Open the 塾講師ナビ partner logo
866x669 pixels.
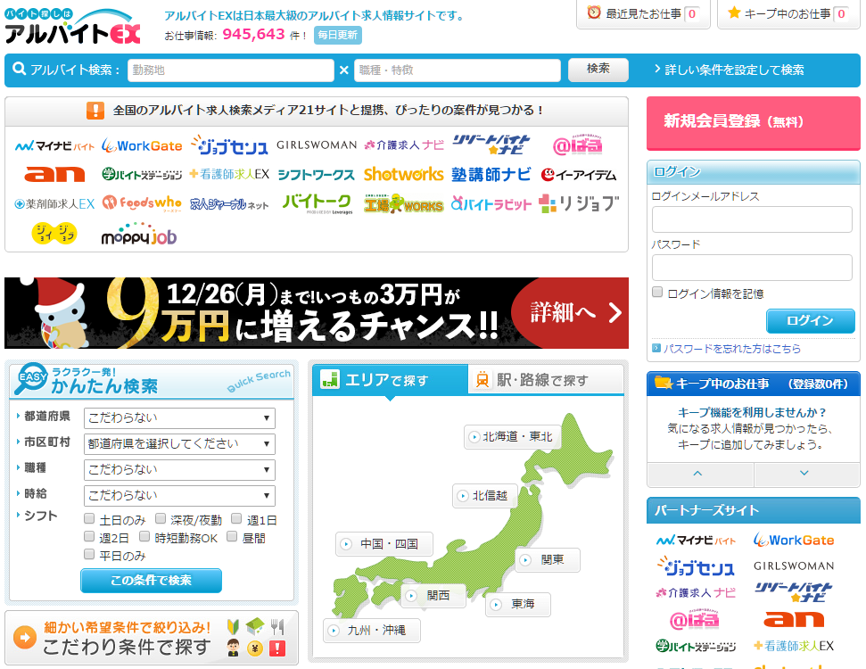pos(491,174)
